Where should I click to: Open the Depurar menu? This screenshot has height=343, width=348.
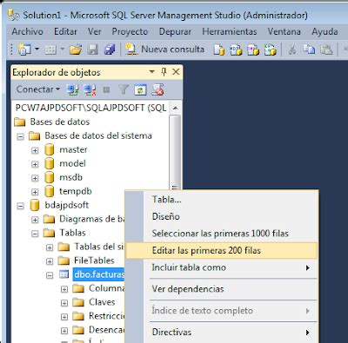175,31
